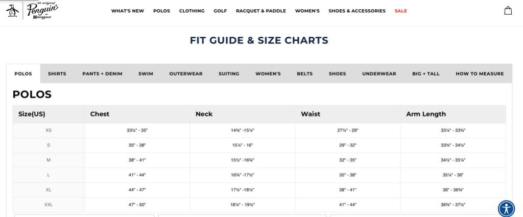Go to the Golf section
Screen dimensions: 523x217
point(220,11)
